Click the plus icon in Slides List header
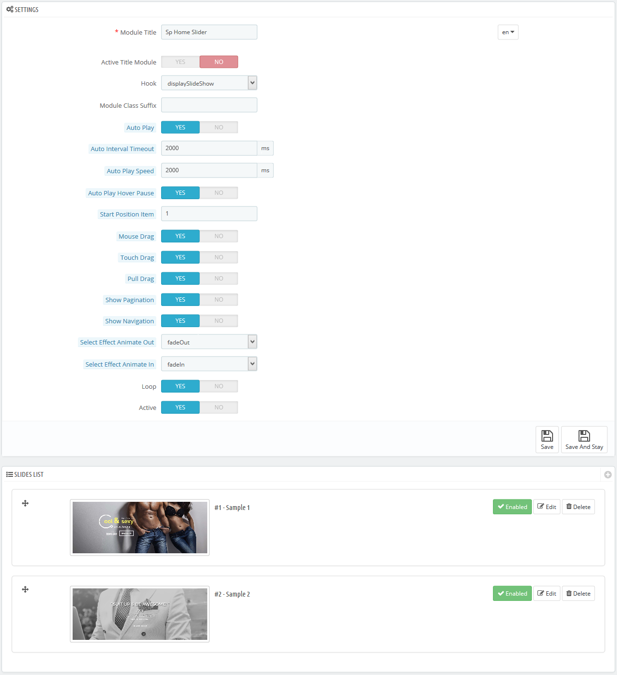Viewport: 617px width, 675px height. click(x=607, y=474)
